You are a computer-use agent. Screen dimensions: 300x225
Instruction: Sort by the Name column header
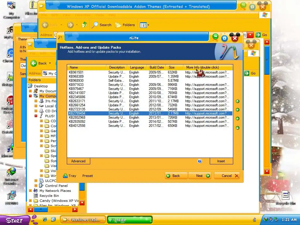(x=87, y=67)
